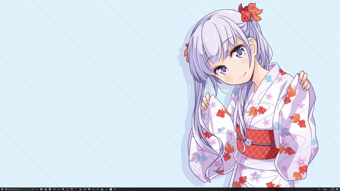Activate the microphone in the search box
Viewport: 340px width, 191px height.
point(33,189)
